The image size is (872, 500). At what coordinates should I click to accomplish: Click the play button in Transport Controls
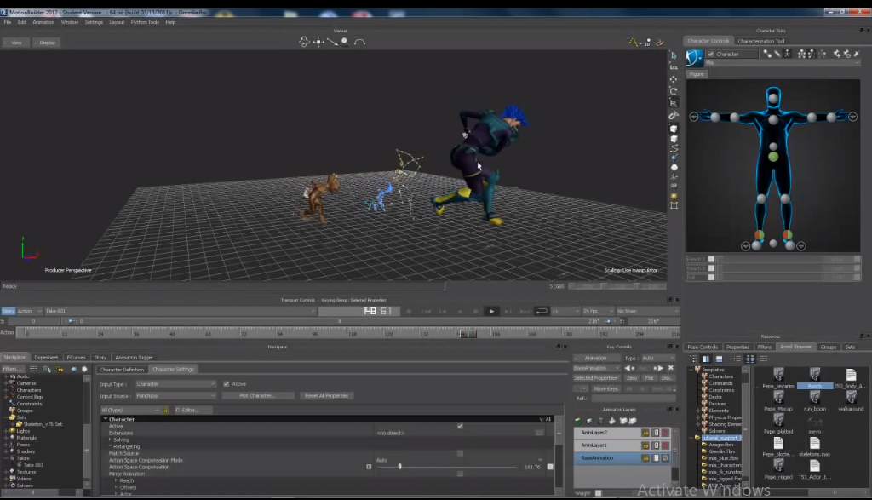(x=491, y=312)
